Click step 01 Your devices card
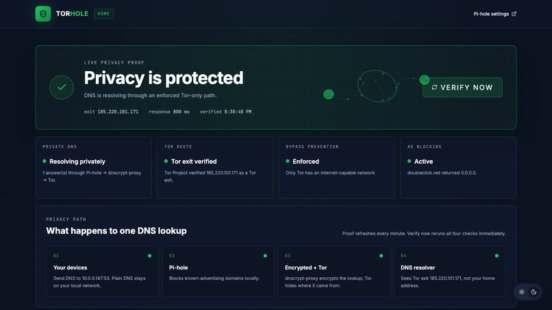552x310 pixels. click(102, 271)
